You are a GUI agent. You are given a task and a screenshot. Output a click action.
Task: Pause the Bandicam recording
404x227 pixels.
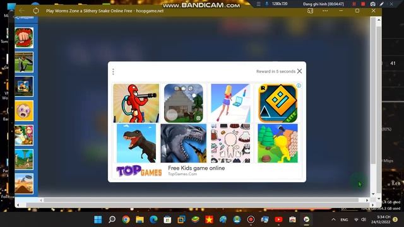point(354,4)
